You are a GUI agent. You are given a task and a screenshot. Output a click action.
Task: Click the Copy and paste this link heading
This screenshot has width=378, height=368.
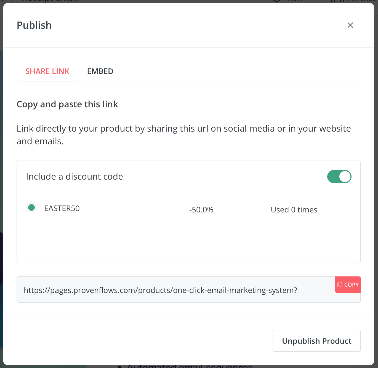[67, 104]
